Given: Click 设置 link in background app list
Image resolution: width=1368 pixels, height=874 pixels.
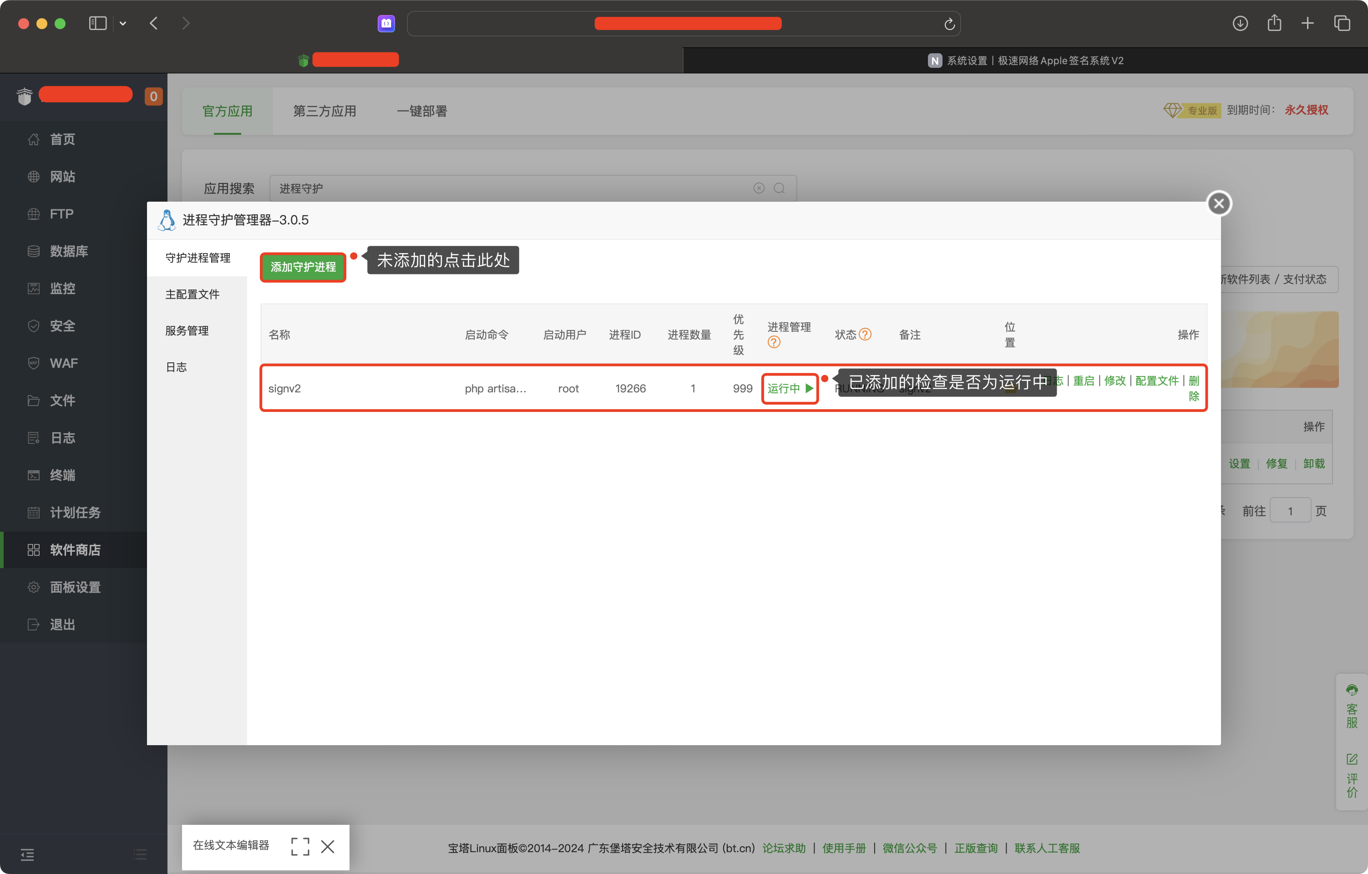Looking at the screenshot, I should pyautogui.click(x=1239, y=464).
